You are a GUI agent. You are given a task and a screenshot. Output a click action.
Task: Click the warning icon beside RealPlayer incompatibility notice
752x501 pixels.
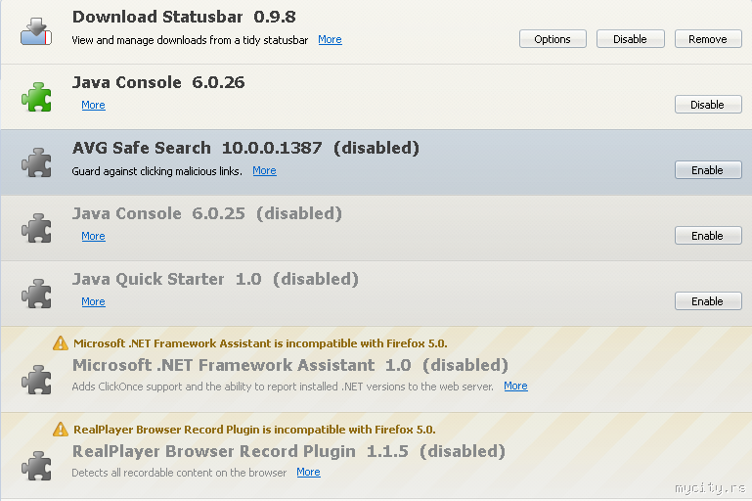(62, 429)
